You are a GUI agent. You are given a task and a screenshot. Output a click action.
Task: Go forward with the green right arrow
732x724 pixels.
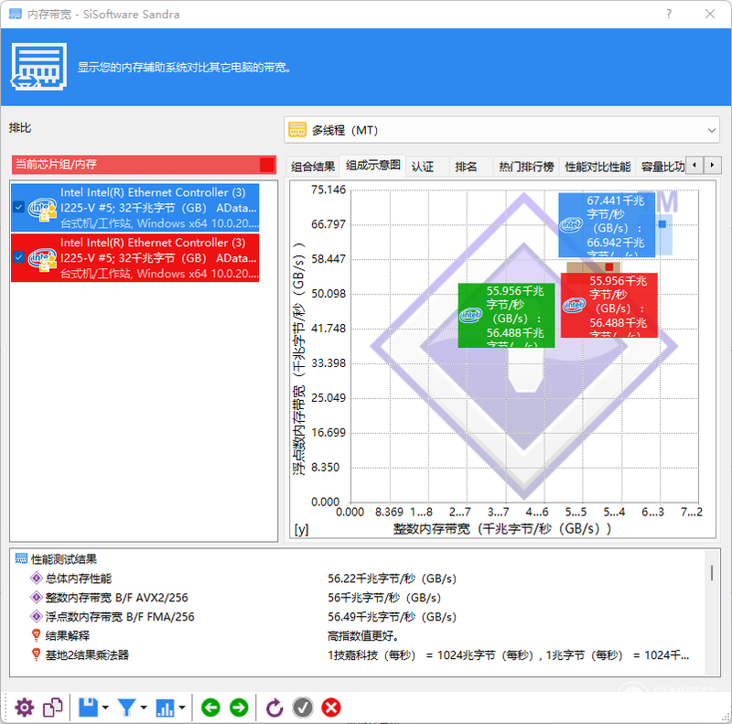tap(239, 708)
